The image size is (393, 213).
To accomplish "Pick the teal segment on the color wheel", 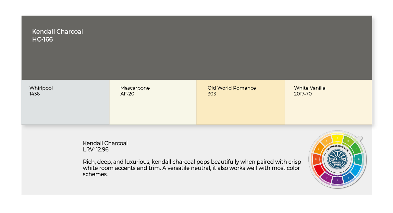I will [359, 159].
